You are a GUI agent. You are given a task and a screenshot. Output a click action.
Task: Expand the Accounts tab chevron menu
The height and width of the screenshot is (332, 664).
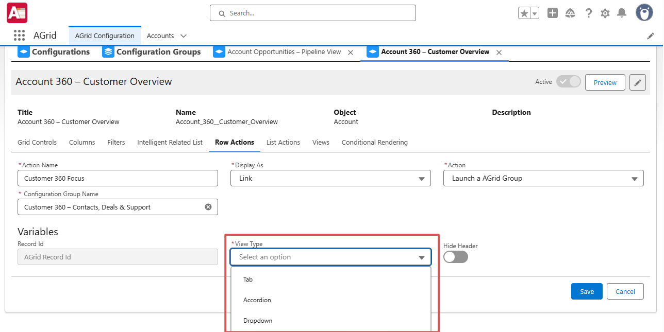183,36
